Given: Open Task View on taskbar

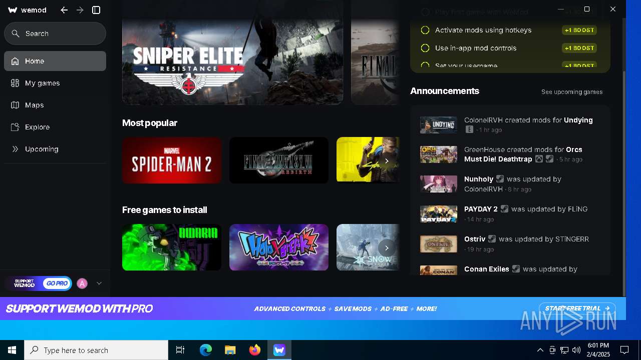Looking at the screenshot, I should (180, 350).
